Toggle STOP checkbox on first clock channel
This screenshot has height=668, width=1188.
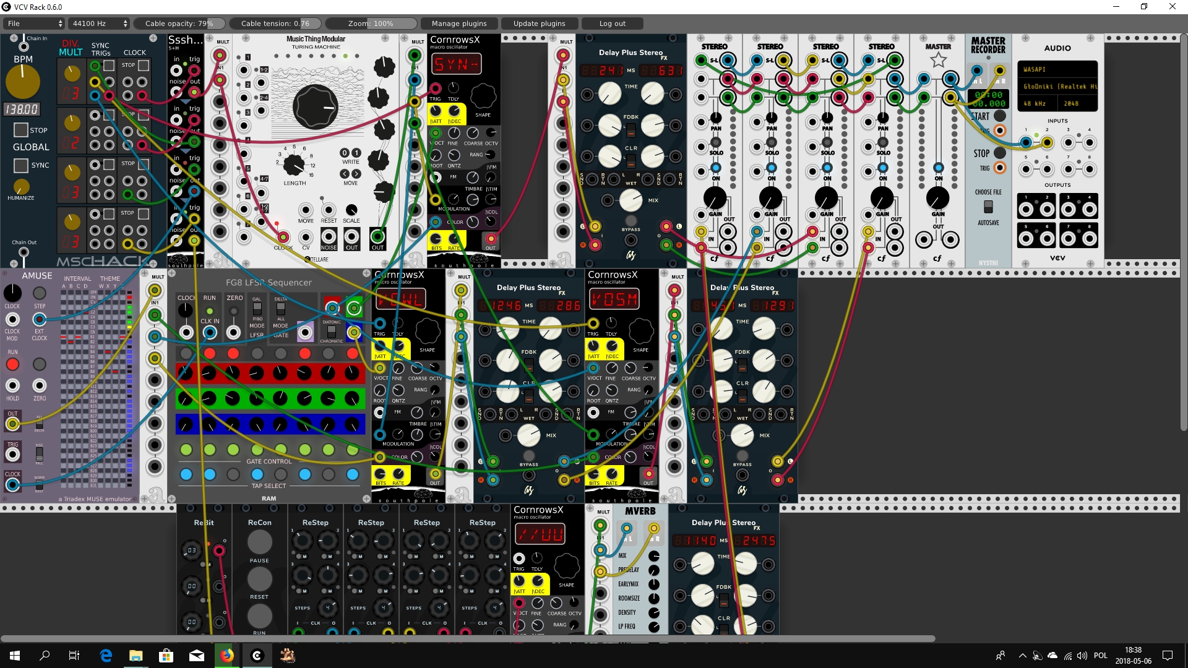[144, 65]
